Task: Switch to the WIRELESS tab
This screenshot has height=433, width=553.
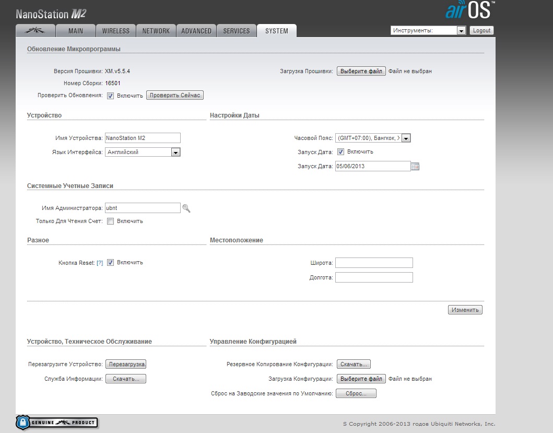Action: (x=116, y=31)
